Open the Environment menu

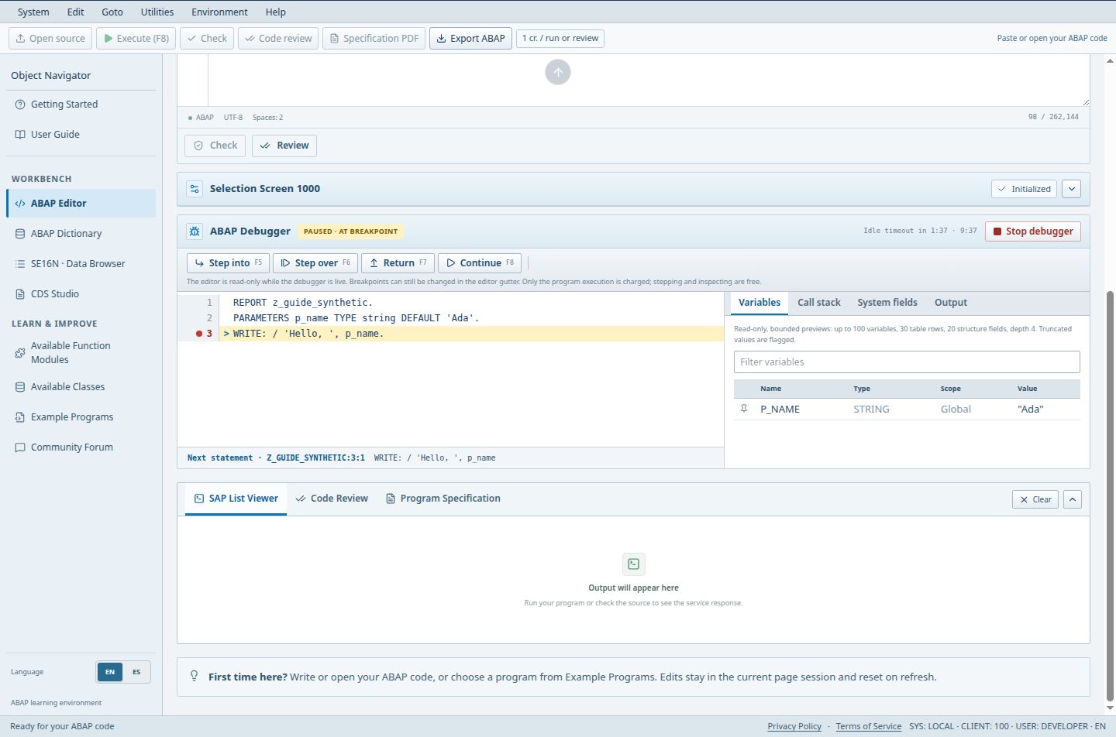point(220,12)
